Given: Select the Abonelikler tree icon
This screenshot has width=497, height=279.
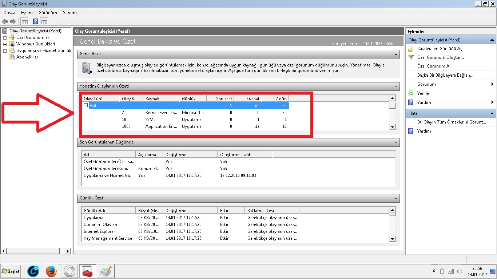Looking at the screenshot, I should 12,57.
